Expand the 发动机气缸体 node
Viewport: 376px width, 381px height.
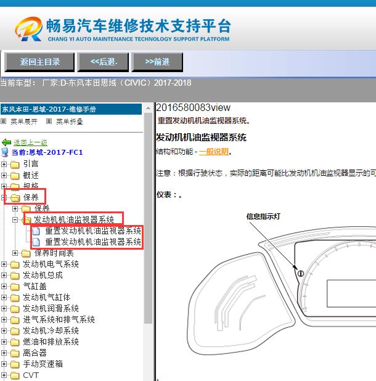(4, 297)
